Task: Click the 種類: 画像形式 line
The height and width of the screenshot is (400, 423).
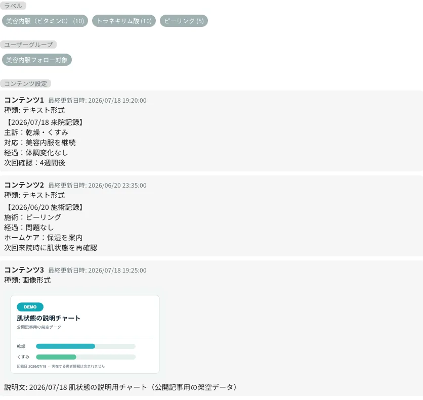Action: [27, 280]
